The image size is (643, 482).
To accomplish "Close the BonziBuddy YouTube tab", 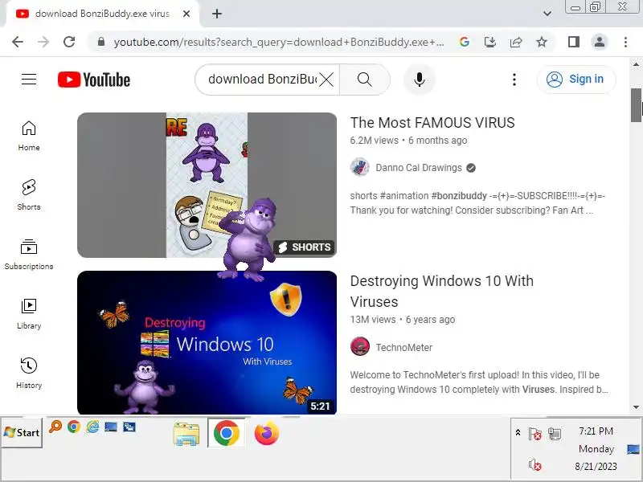I will 186,14.
